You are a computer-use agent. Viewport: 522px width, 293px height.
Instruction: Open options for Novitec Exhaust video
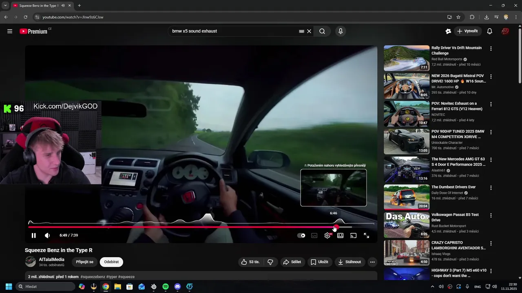point(491,104)
